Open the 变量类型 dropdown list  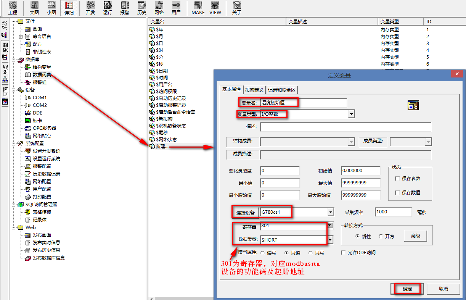(x=351, y=114)
